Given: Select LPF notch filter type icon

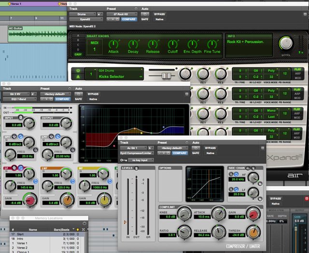Looking at the screenshot, I should pyautogui.click(x=51, y=136).
